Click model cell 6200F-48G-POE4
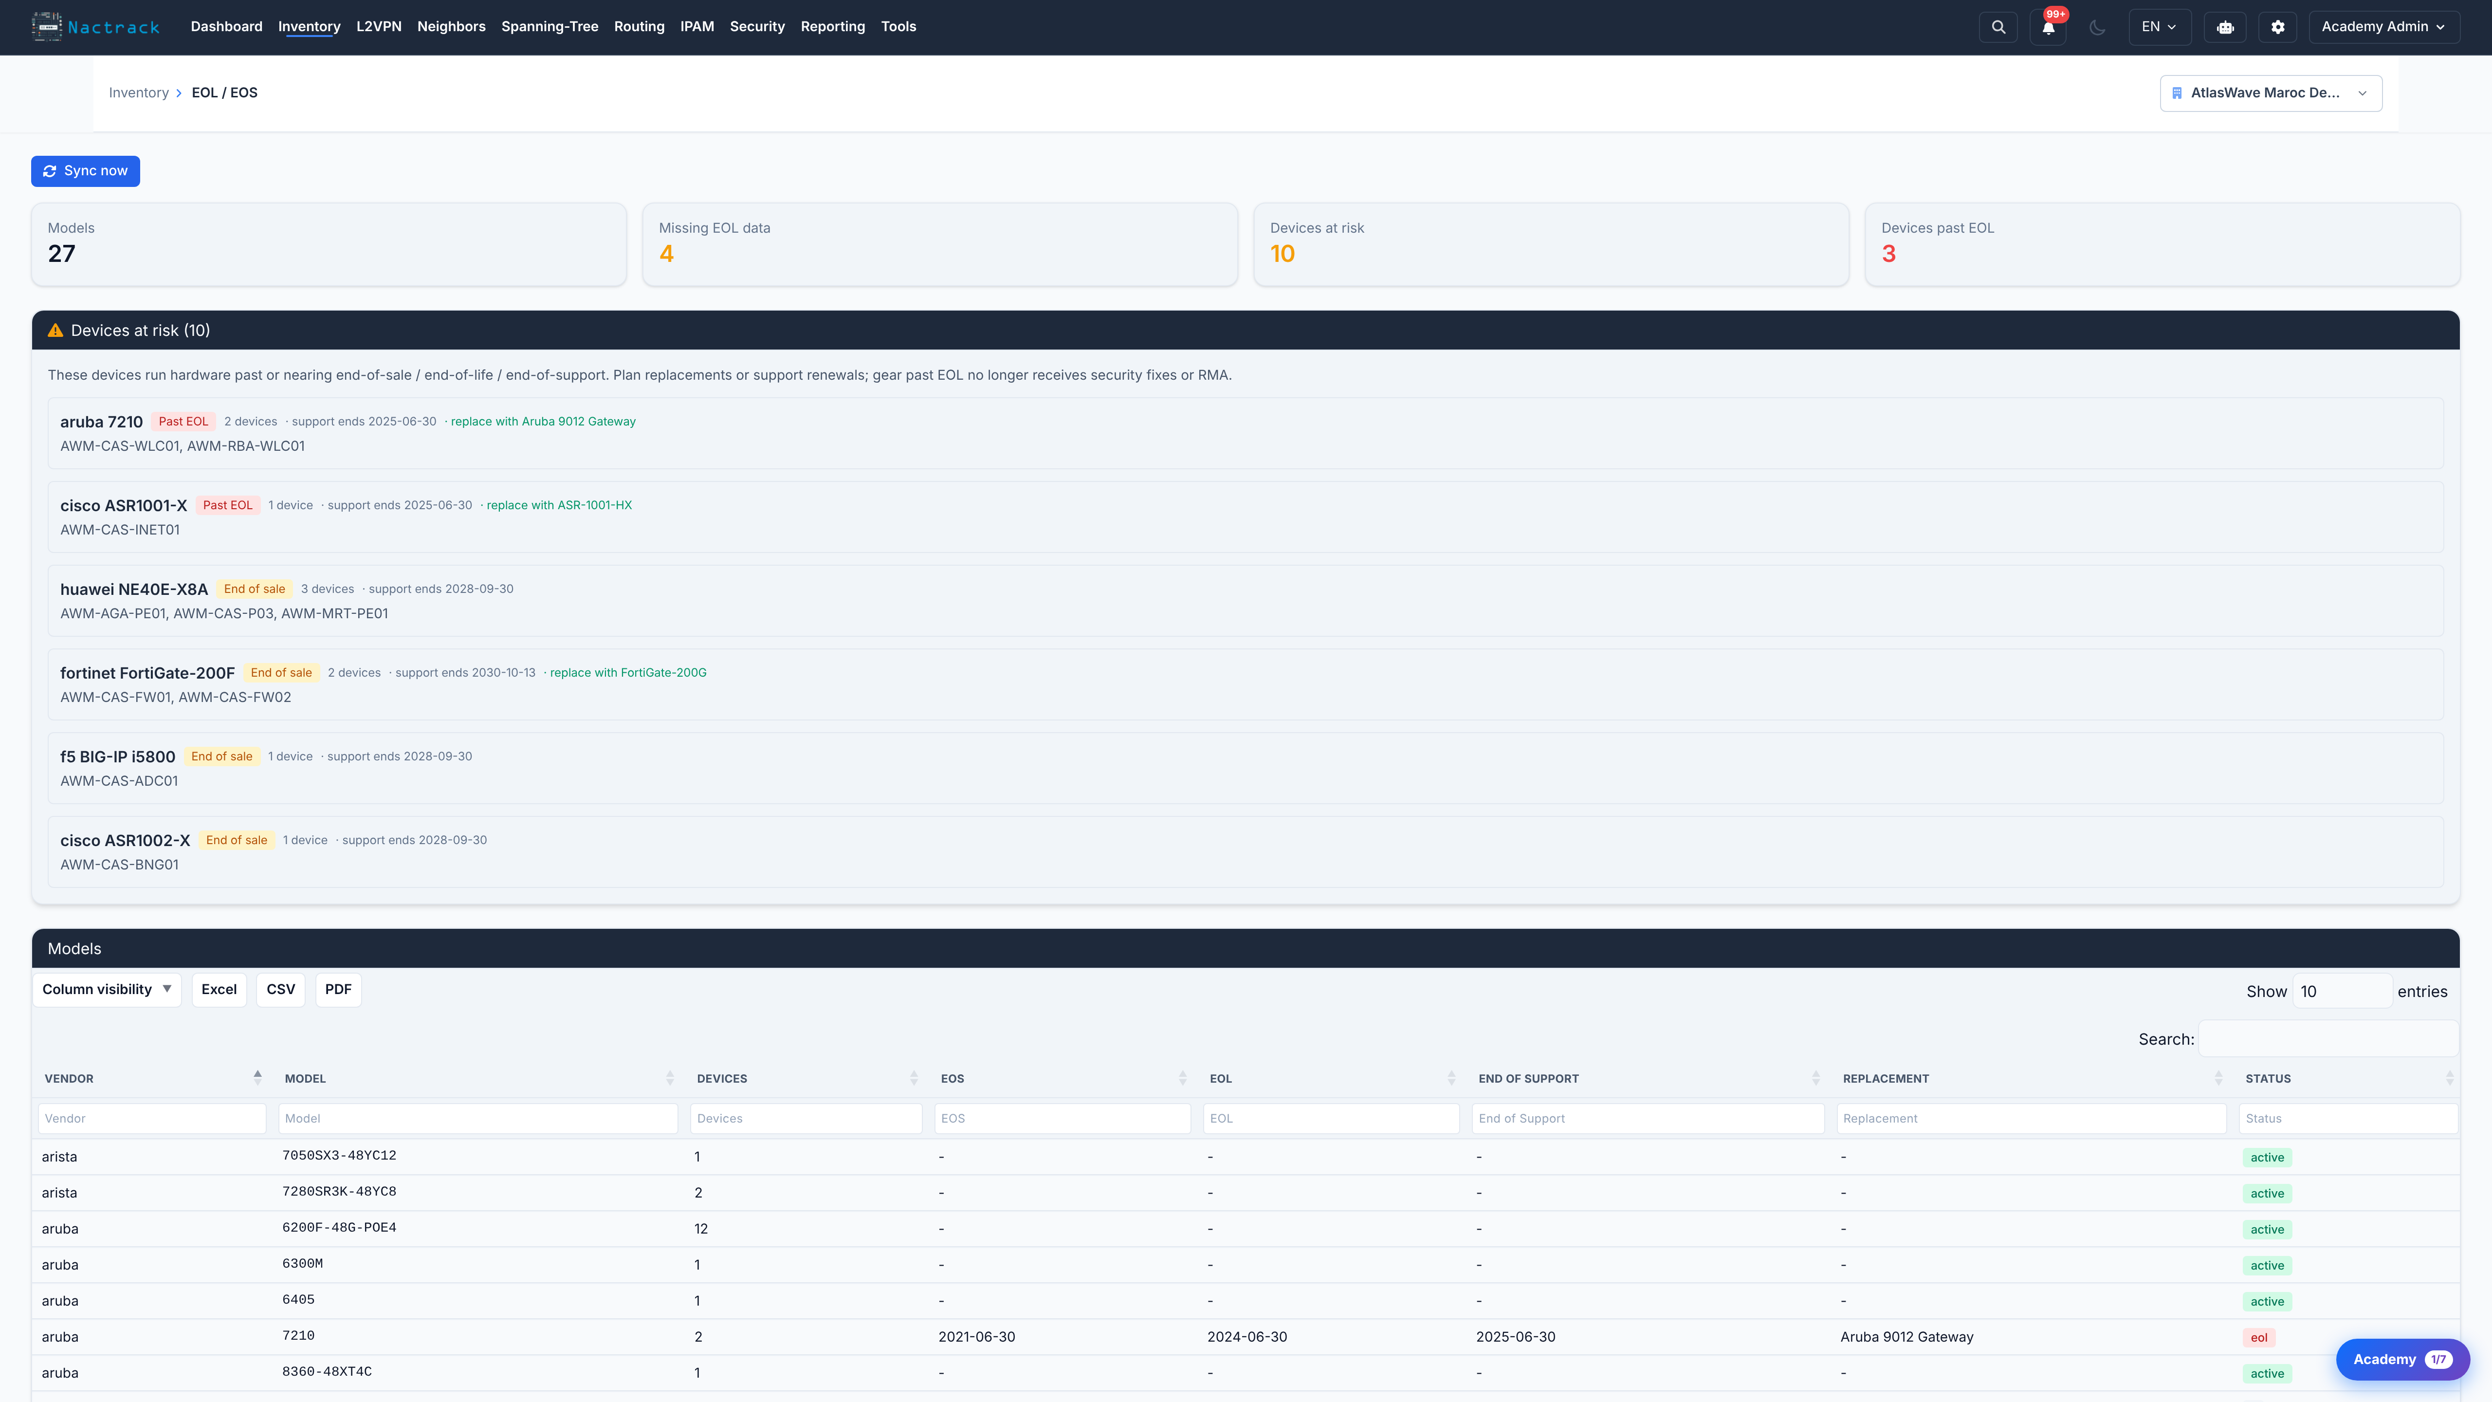 tap(340, 1228)
